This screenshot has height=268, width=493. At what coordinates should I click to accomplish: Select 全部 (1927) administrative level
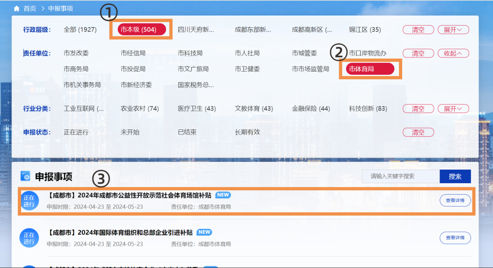tap(80, 30)
